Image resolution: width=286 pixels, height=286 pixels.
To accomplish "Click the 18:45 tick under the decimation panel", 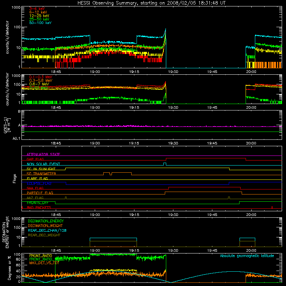I will [x=56, y=251].
